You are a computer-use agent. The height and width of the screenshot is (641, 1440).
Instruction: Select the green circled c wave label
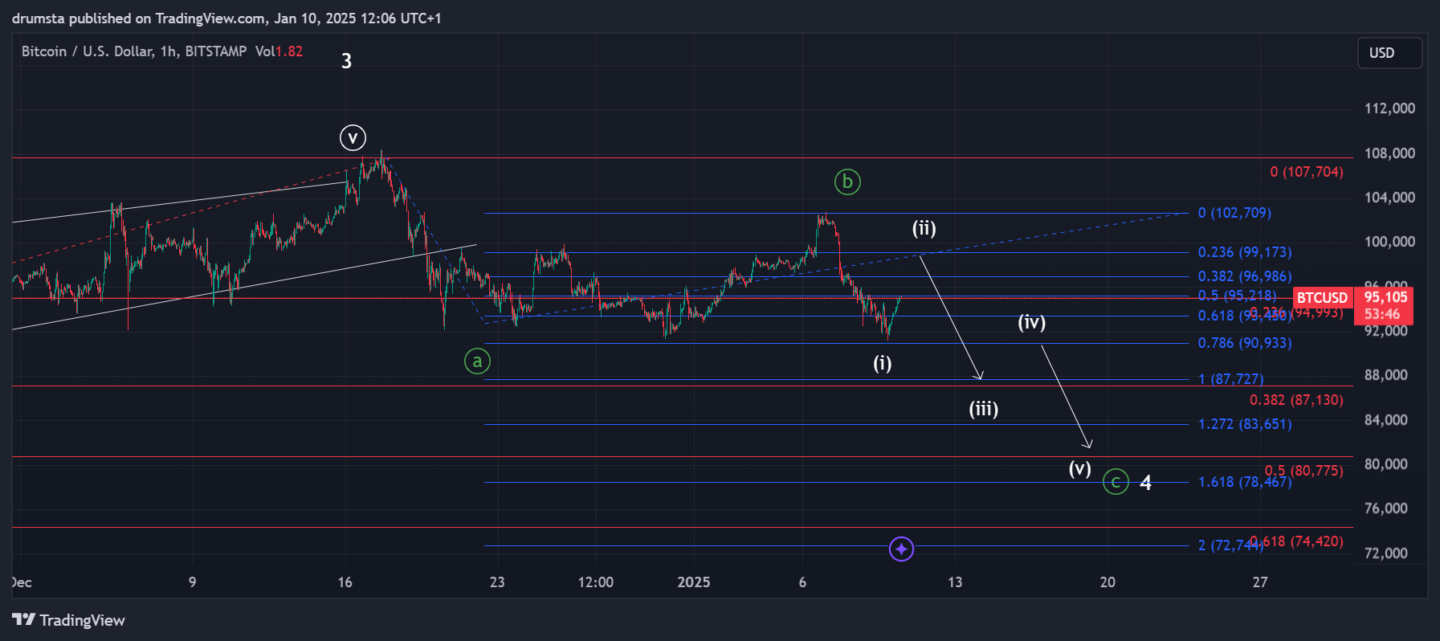(x=1116, y=481)
